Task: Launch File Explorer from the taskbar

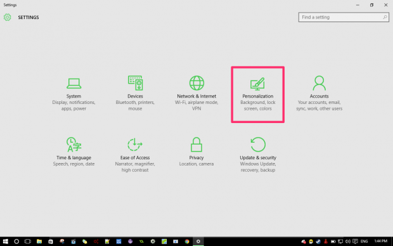Action: tap(39, 241)
